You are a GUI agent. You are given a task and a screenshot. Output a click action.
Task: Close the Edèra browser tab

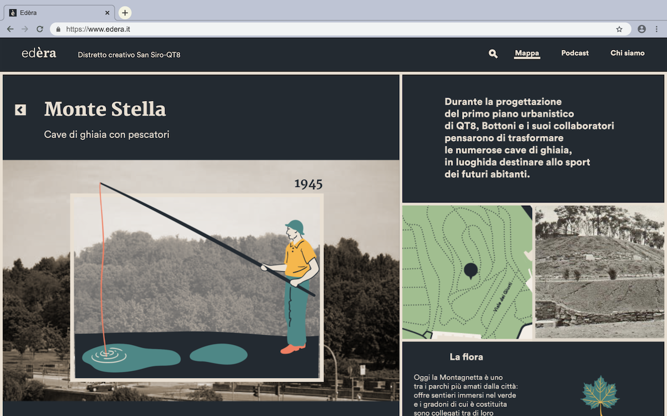tap(107, 13)
